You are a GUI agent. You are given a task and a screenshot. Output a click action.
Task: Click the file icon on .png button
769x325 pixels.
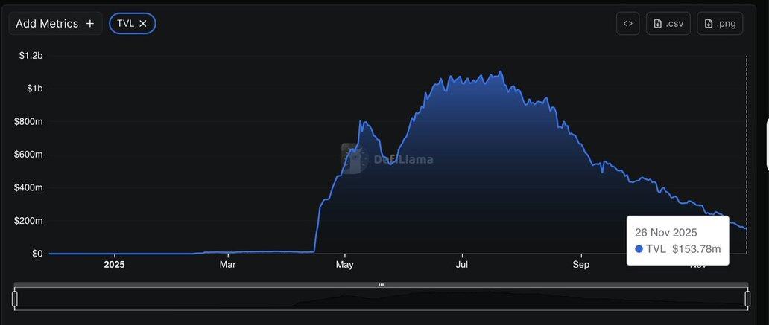click(x=709, y=24)
